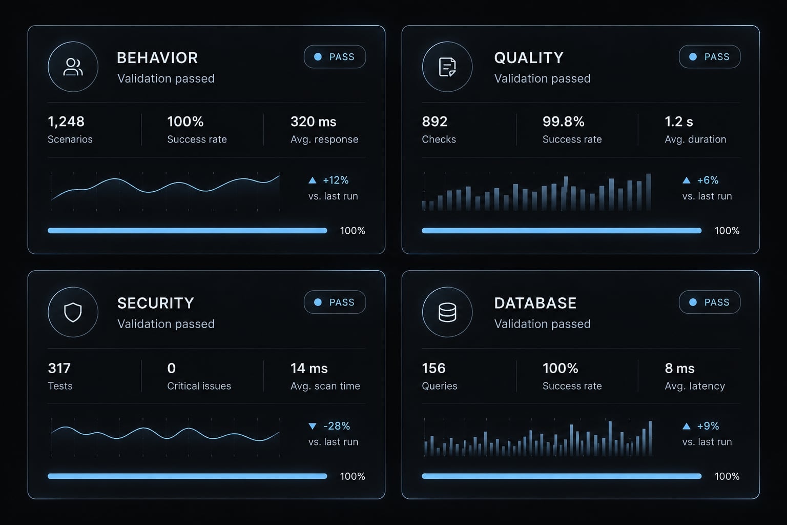The image size is (787, 525).
Task: Click the 320 ms Avg. response value
Action: [314, 122]
